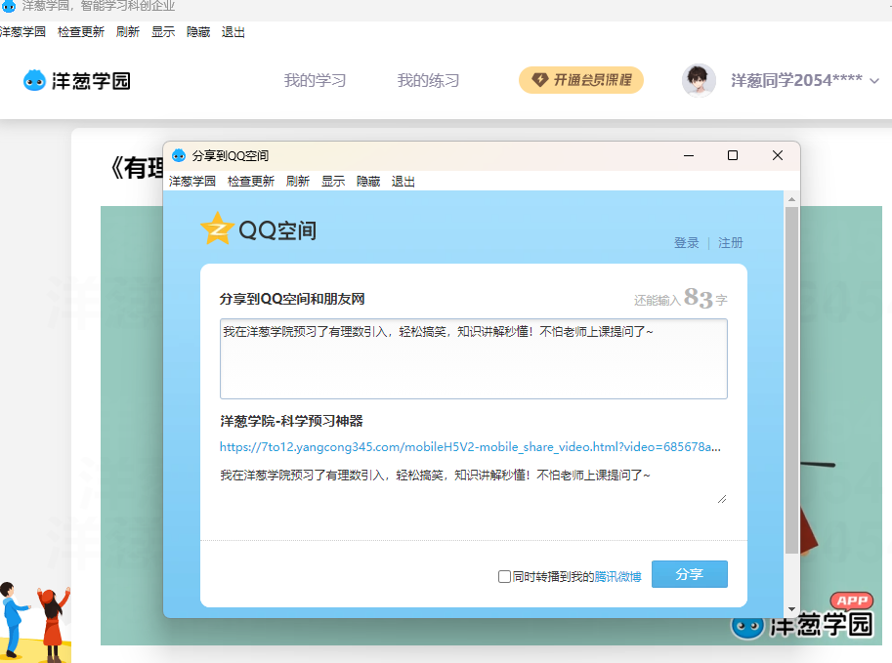
Task: Click the 注册 link in the QQ空间 page
Action: pyautogui.click(x=731, y=243)
